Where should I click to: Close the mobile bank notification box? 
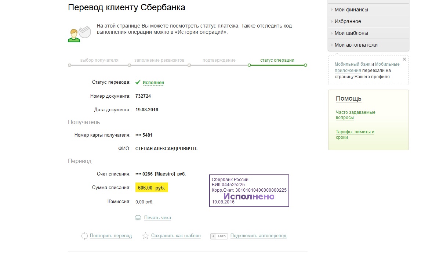coord(404,59)
